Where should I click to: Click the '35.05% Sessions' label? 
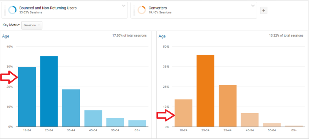[31, 12]
